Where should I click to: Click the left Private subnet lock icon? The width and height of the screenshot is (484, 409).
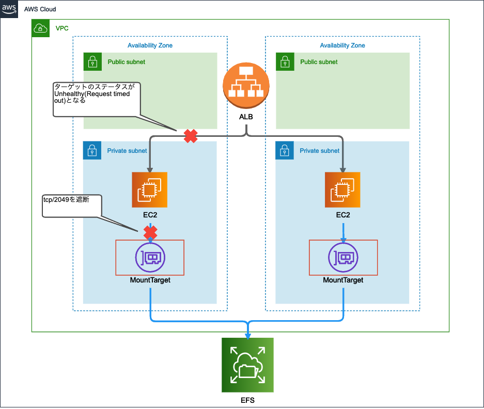pyautogui.click(x=92, y=150)
